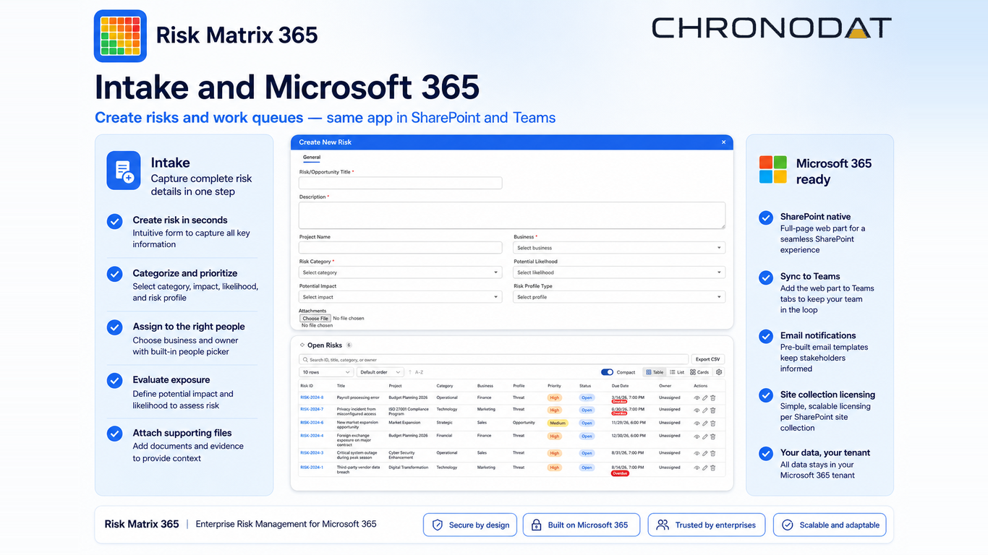Viewport: 988px width, 555px height.
Task: View RISK-2024-3 via its eye icon
Action: pos(697,453)
